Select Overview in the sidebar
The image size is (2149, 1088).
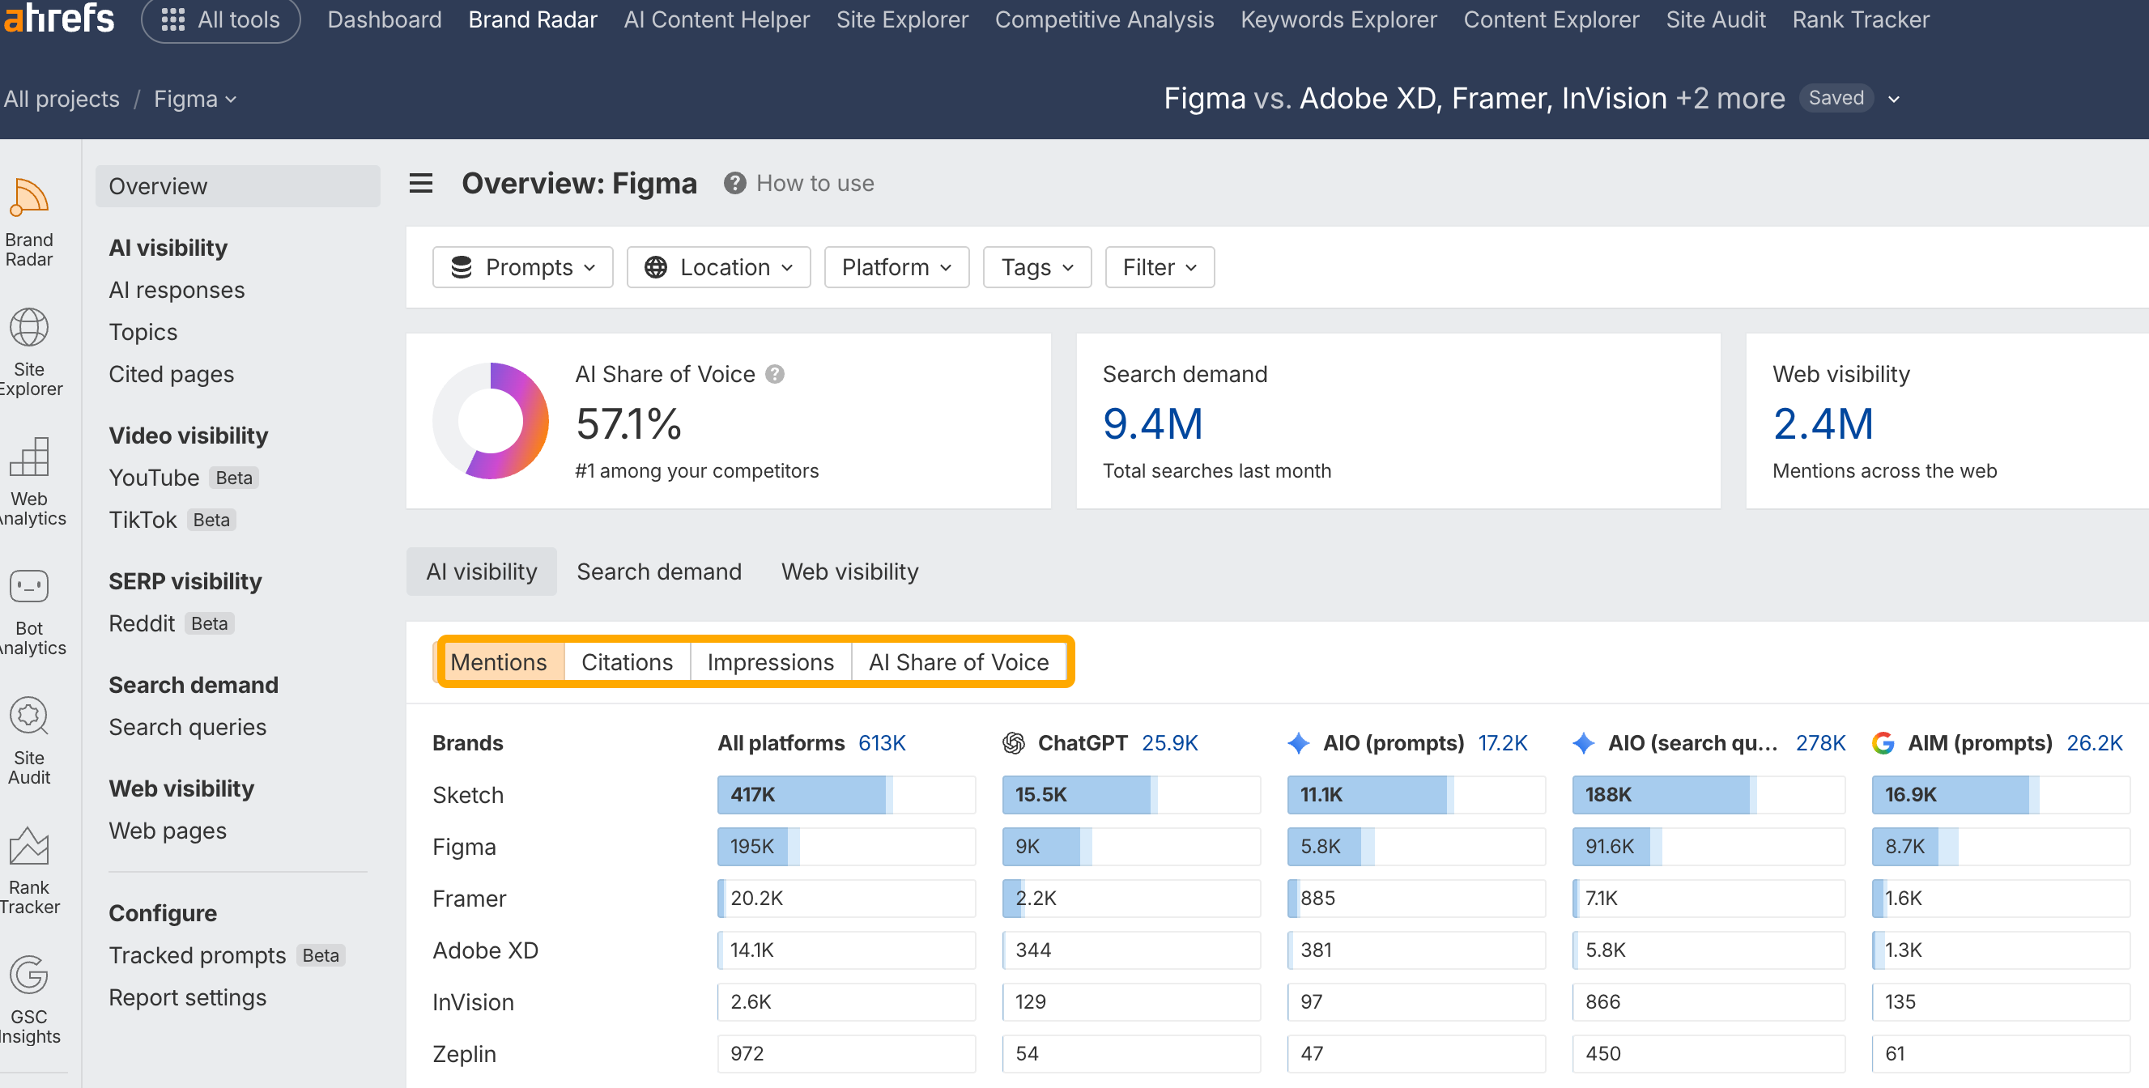pos(238,186)
